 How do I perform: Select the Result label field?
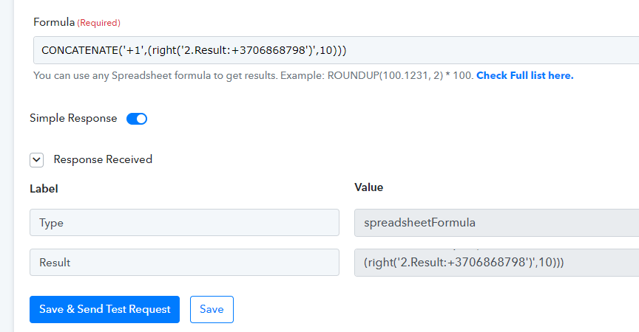(184, 262)
